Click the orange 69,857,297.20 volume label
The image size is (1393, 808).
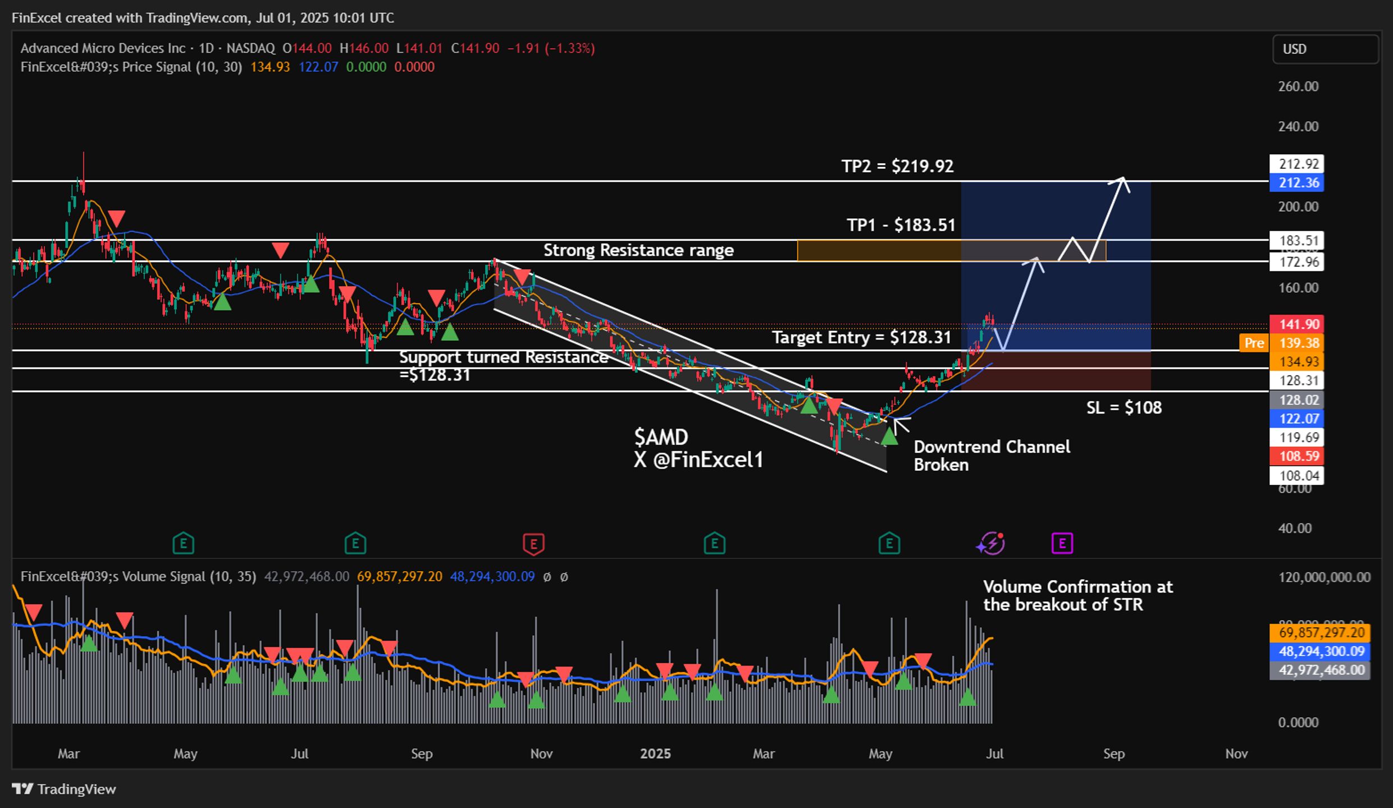pyautogui.click(x=1320, y=633)
